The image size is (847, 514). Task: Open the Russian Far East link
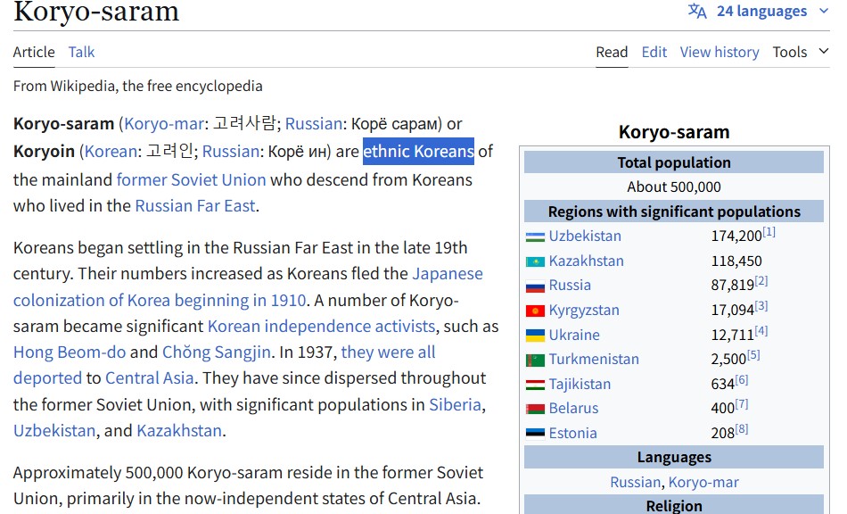coord(195,206)
